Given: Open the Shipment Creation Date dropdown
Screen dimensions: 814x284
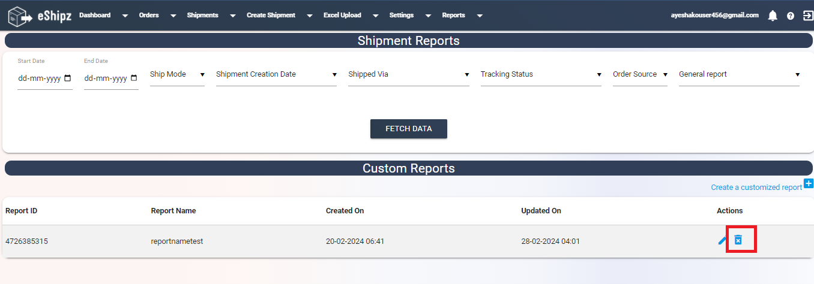Looking at the screenshot, I should (x=276, y=75).
